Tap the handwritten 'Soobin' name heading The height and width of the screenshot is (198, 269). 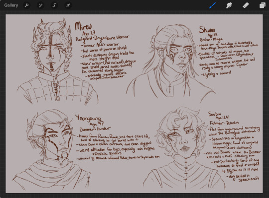point(214,114)
